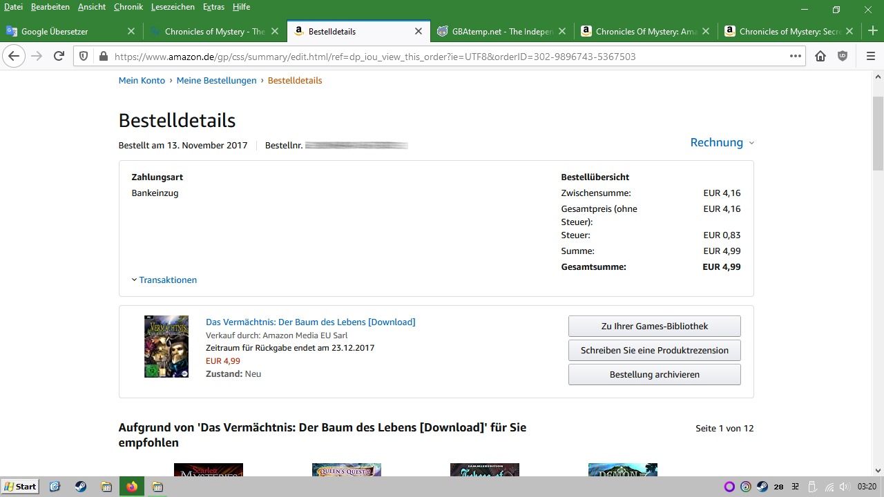Open the tracking protection shield icon
The image size is (884, 497).
84,57
